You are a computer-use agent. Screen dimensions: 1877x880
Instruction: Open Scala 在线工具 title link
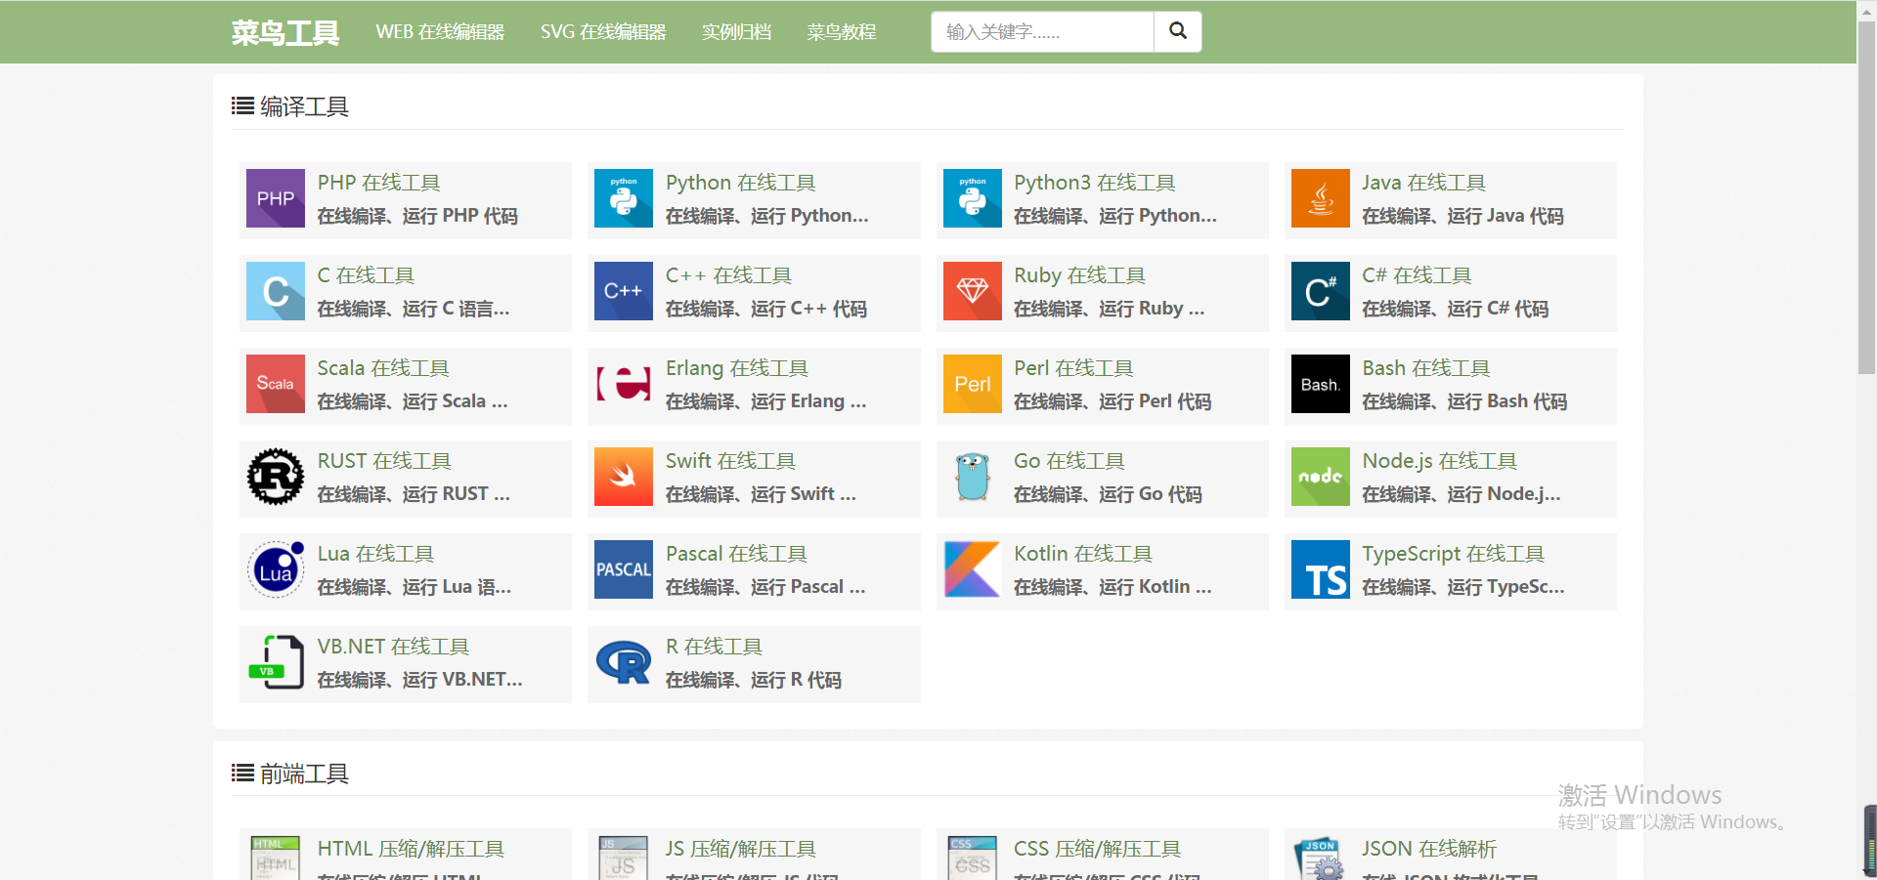(383, 368)
